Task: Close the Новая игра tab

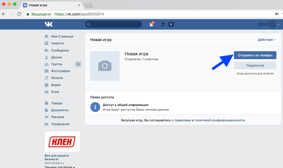Action: 79,5
